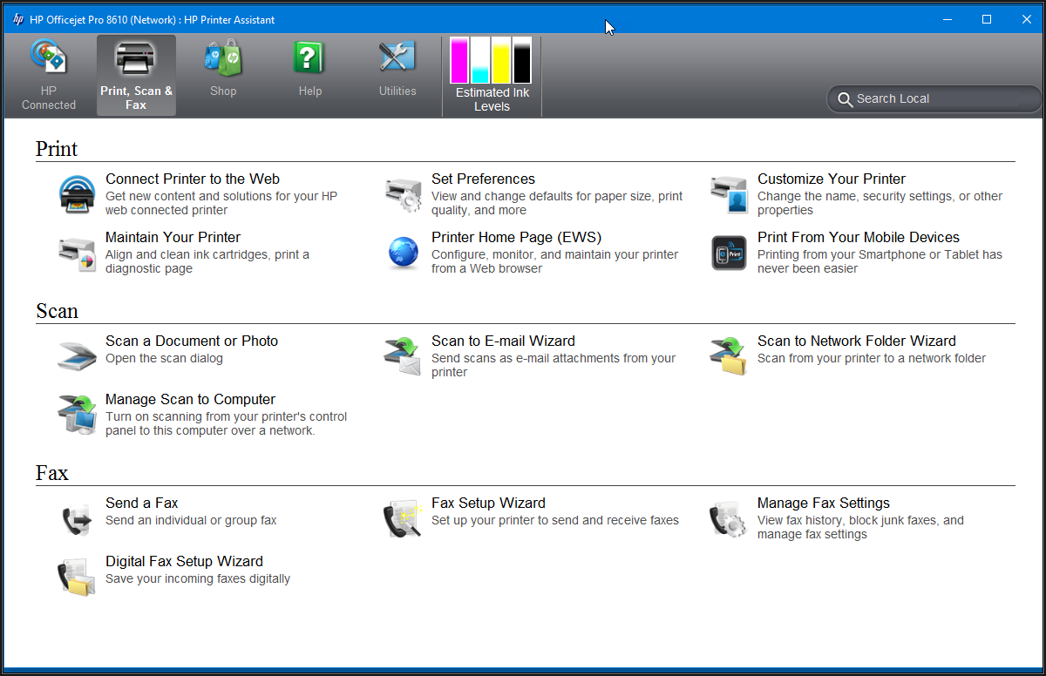Viewport: 1046px width, 676px height.
Task: Switch to the Print, Scan & Fax tab
Action: pos(136,76)
